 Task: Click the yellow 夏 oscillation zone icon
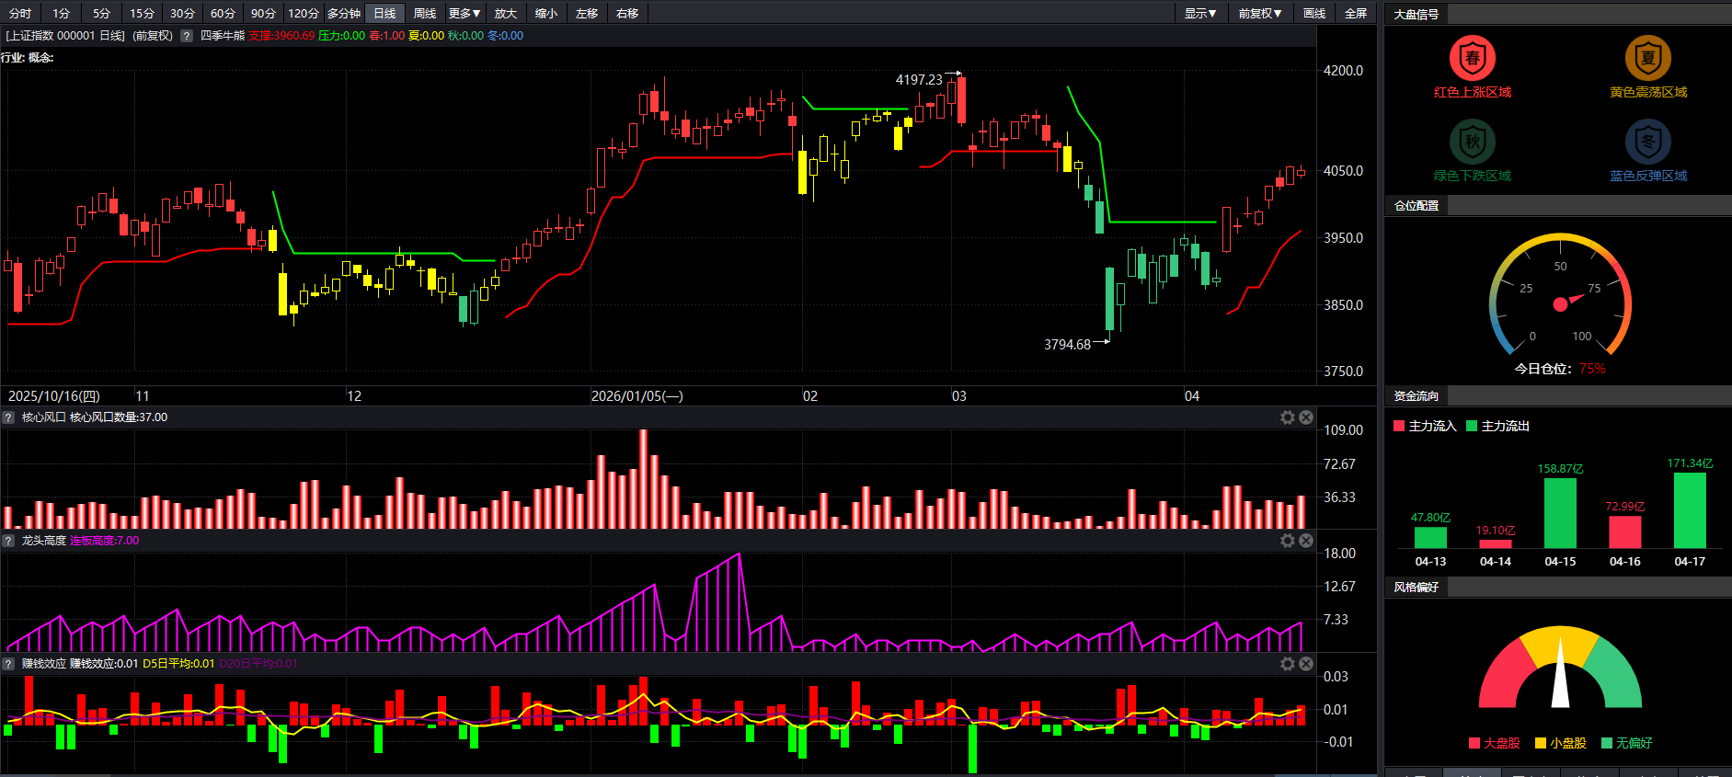(1647, 58)
